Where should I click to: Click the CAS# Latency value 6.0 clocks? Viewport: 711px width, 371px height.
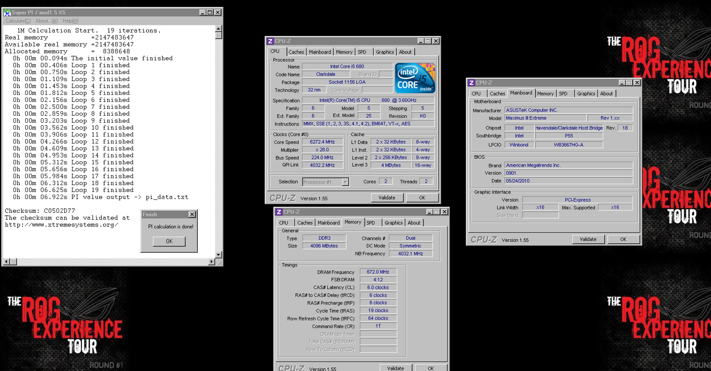[x=378, y=288]
